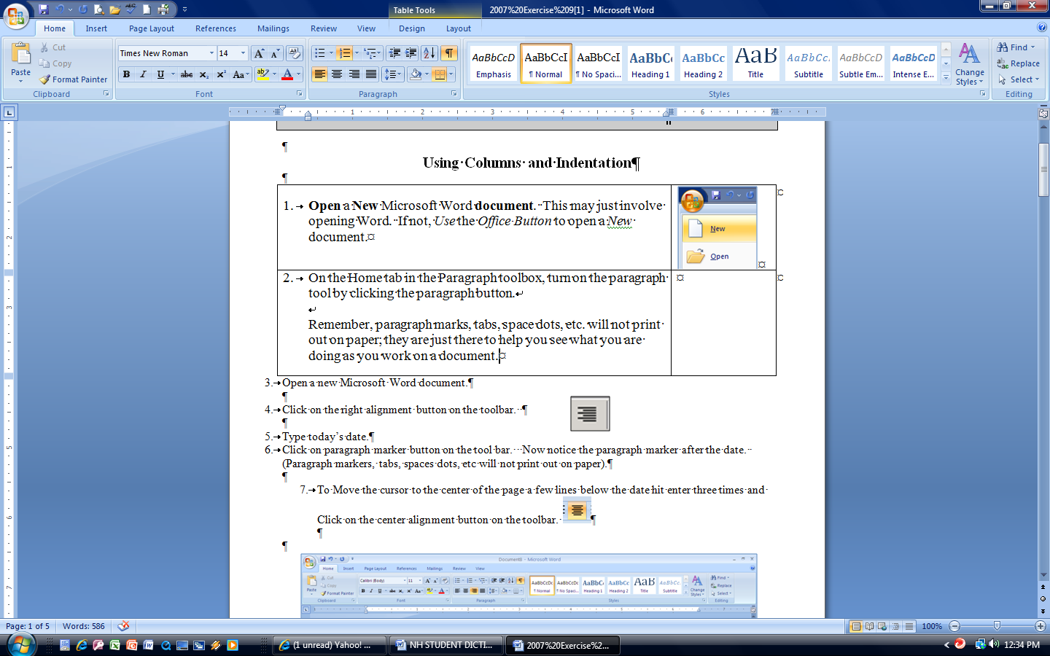
Task: Click the Align Text Right icon
Action: 354,74
